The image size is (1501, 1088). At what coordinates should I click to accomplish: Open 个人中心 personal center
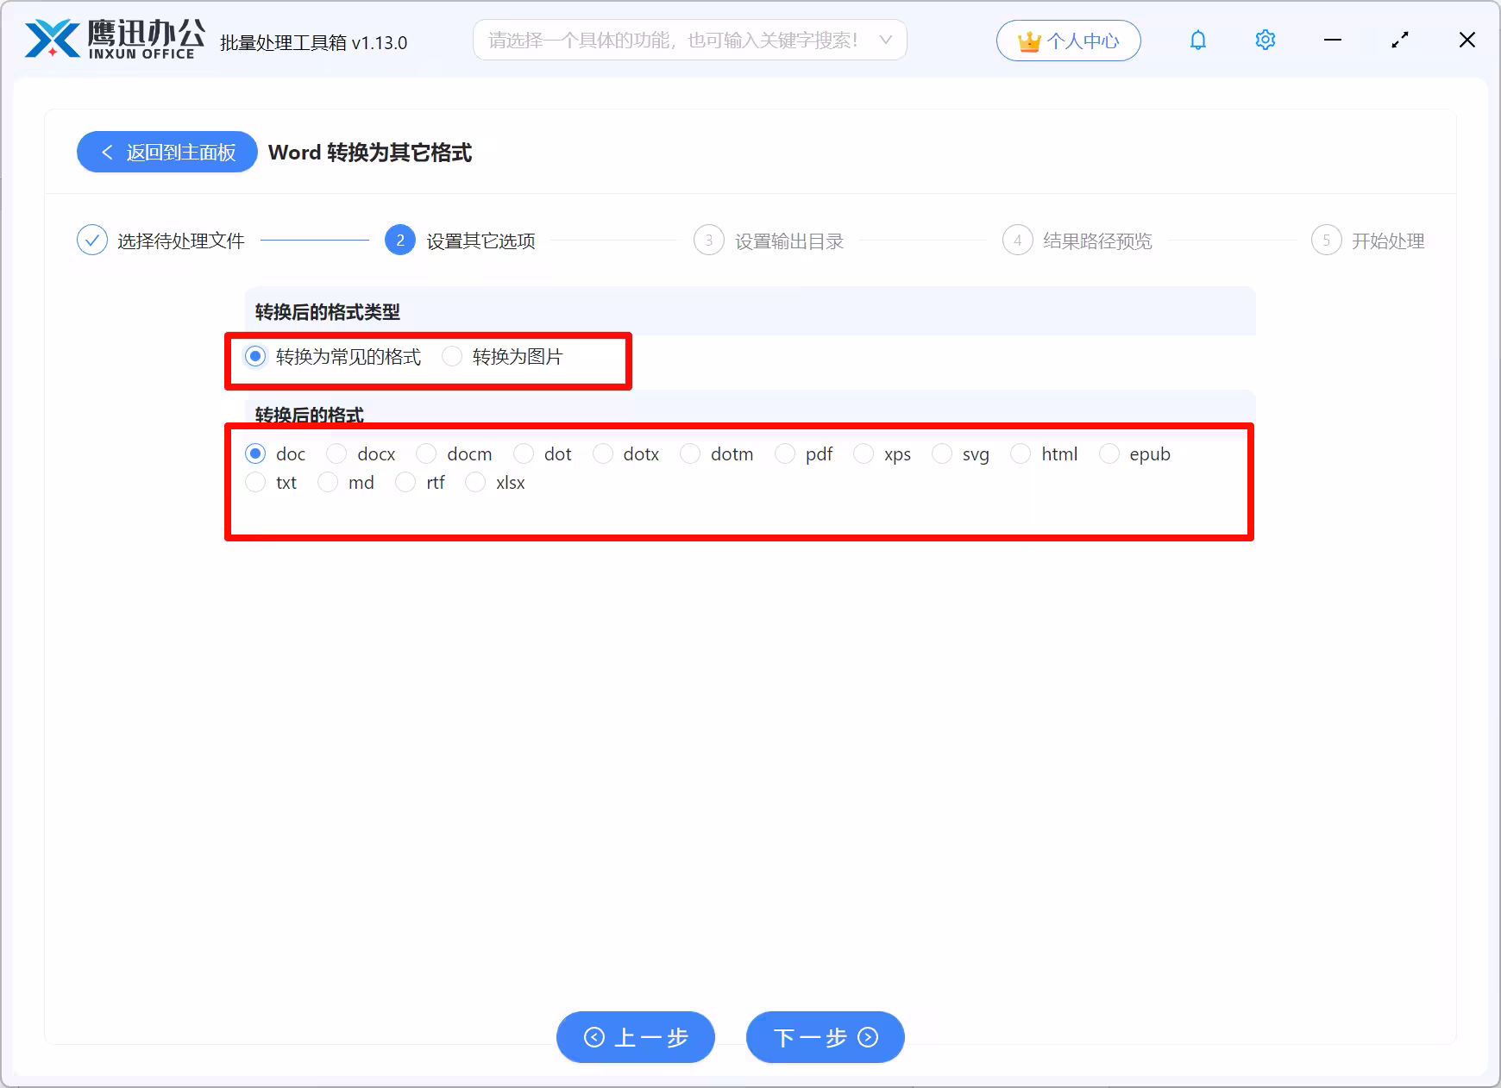click(1068, 40)
